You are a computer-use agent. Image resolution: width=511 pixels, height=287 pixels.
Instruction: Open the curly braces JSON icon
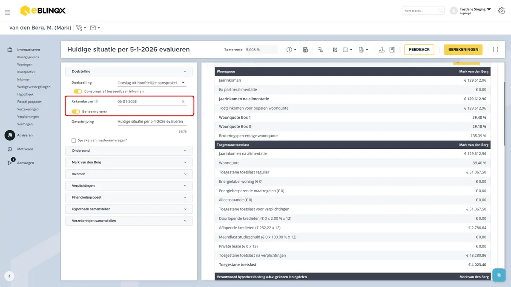495,50
